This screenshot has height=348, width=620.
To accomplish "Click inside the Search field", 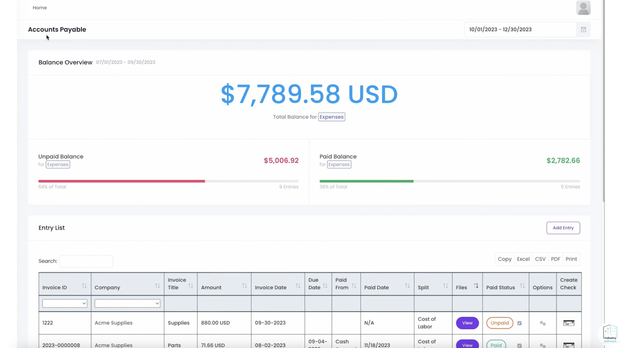I will click(86, 261).
